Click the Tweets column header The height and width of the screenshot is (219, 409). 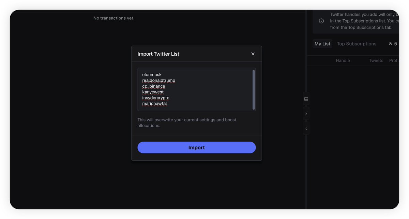point(376,60)
